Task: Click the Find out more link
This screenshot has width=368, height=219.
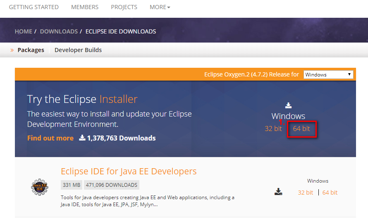Action: 50,138
